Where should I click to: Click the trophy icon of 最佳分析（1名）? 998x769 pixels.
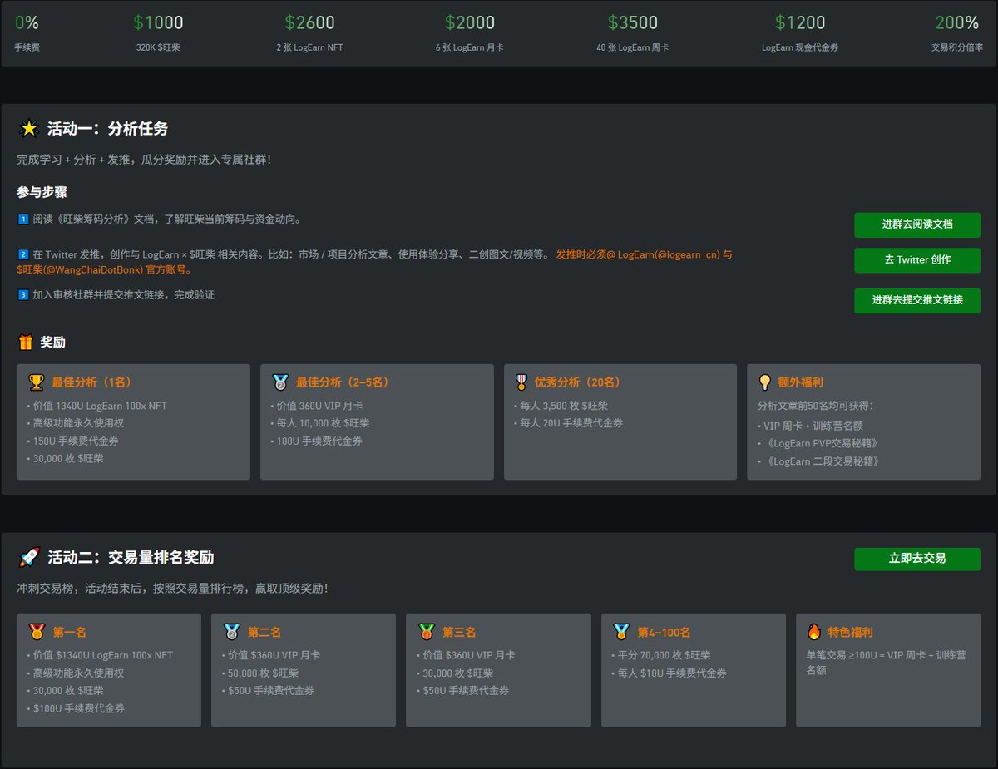pyautogui.click(x=37, y=382)
